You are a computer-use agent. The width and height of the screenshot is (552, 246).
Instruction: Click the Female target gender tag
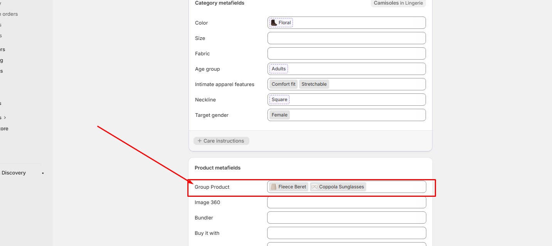[x=279, y=115]
